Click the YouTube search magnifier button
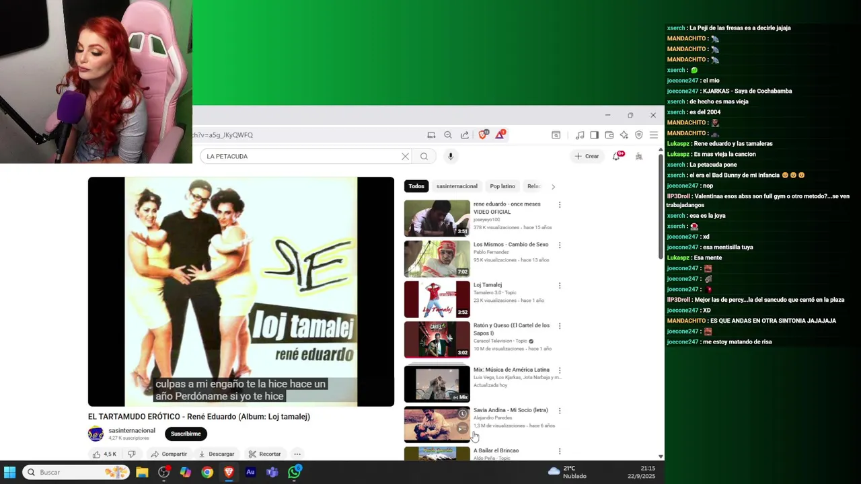This screenshot has width=861, height=484. (424, 157)
